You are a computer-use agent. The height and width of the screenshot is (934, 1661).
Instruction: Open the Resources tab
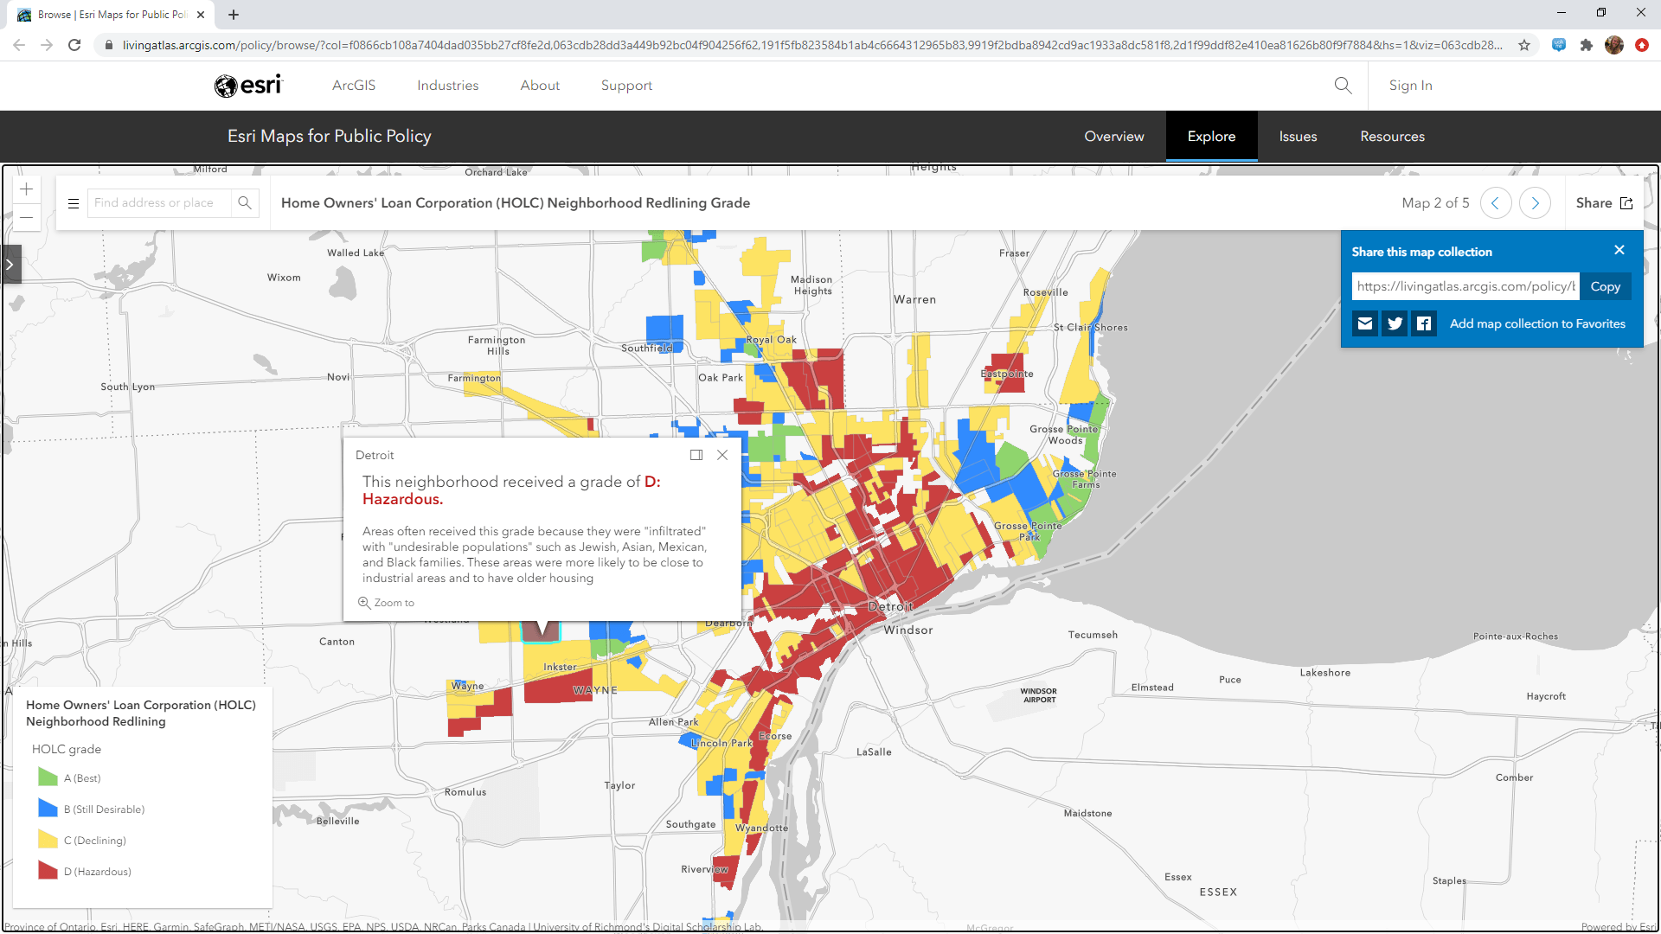[x=1392, y=137]
